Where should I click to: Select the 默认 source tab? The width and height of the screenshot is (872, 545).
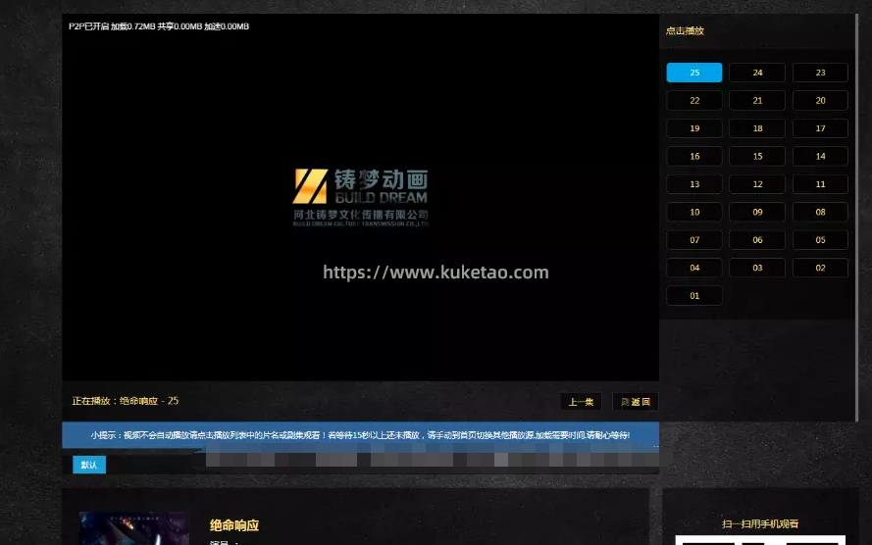coord(88,465)
